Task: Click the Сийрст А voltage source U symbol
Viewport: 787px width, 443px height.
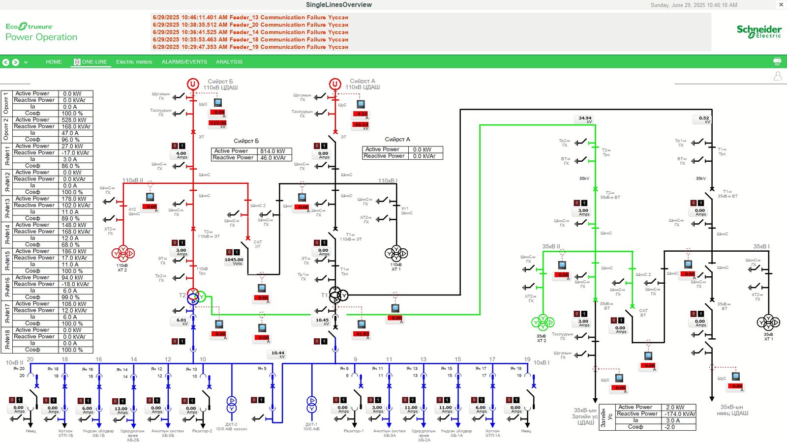Action: (x=335, y=84)
